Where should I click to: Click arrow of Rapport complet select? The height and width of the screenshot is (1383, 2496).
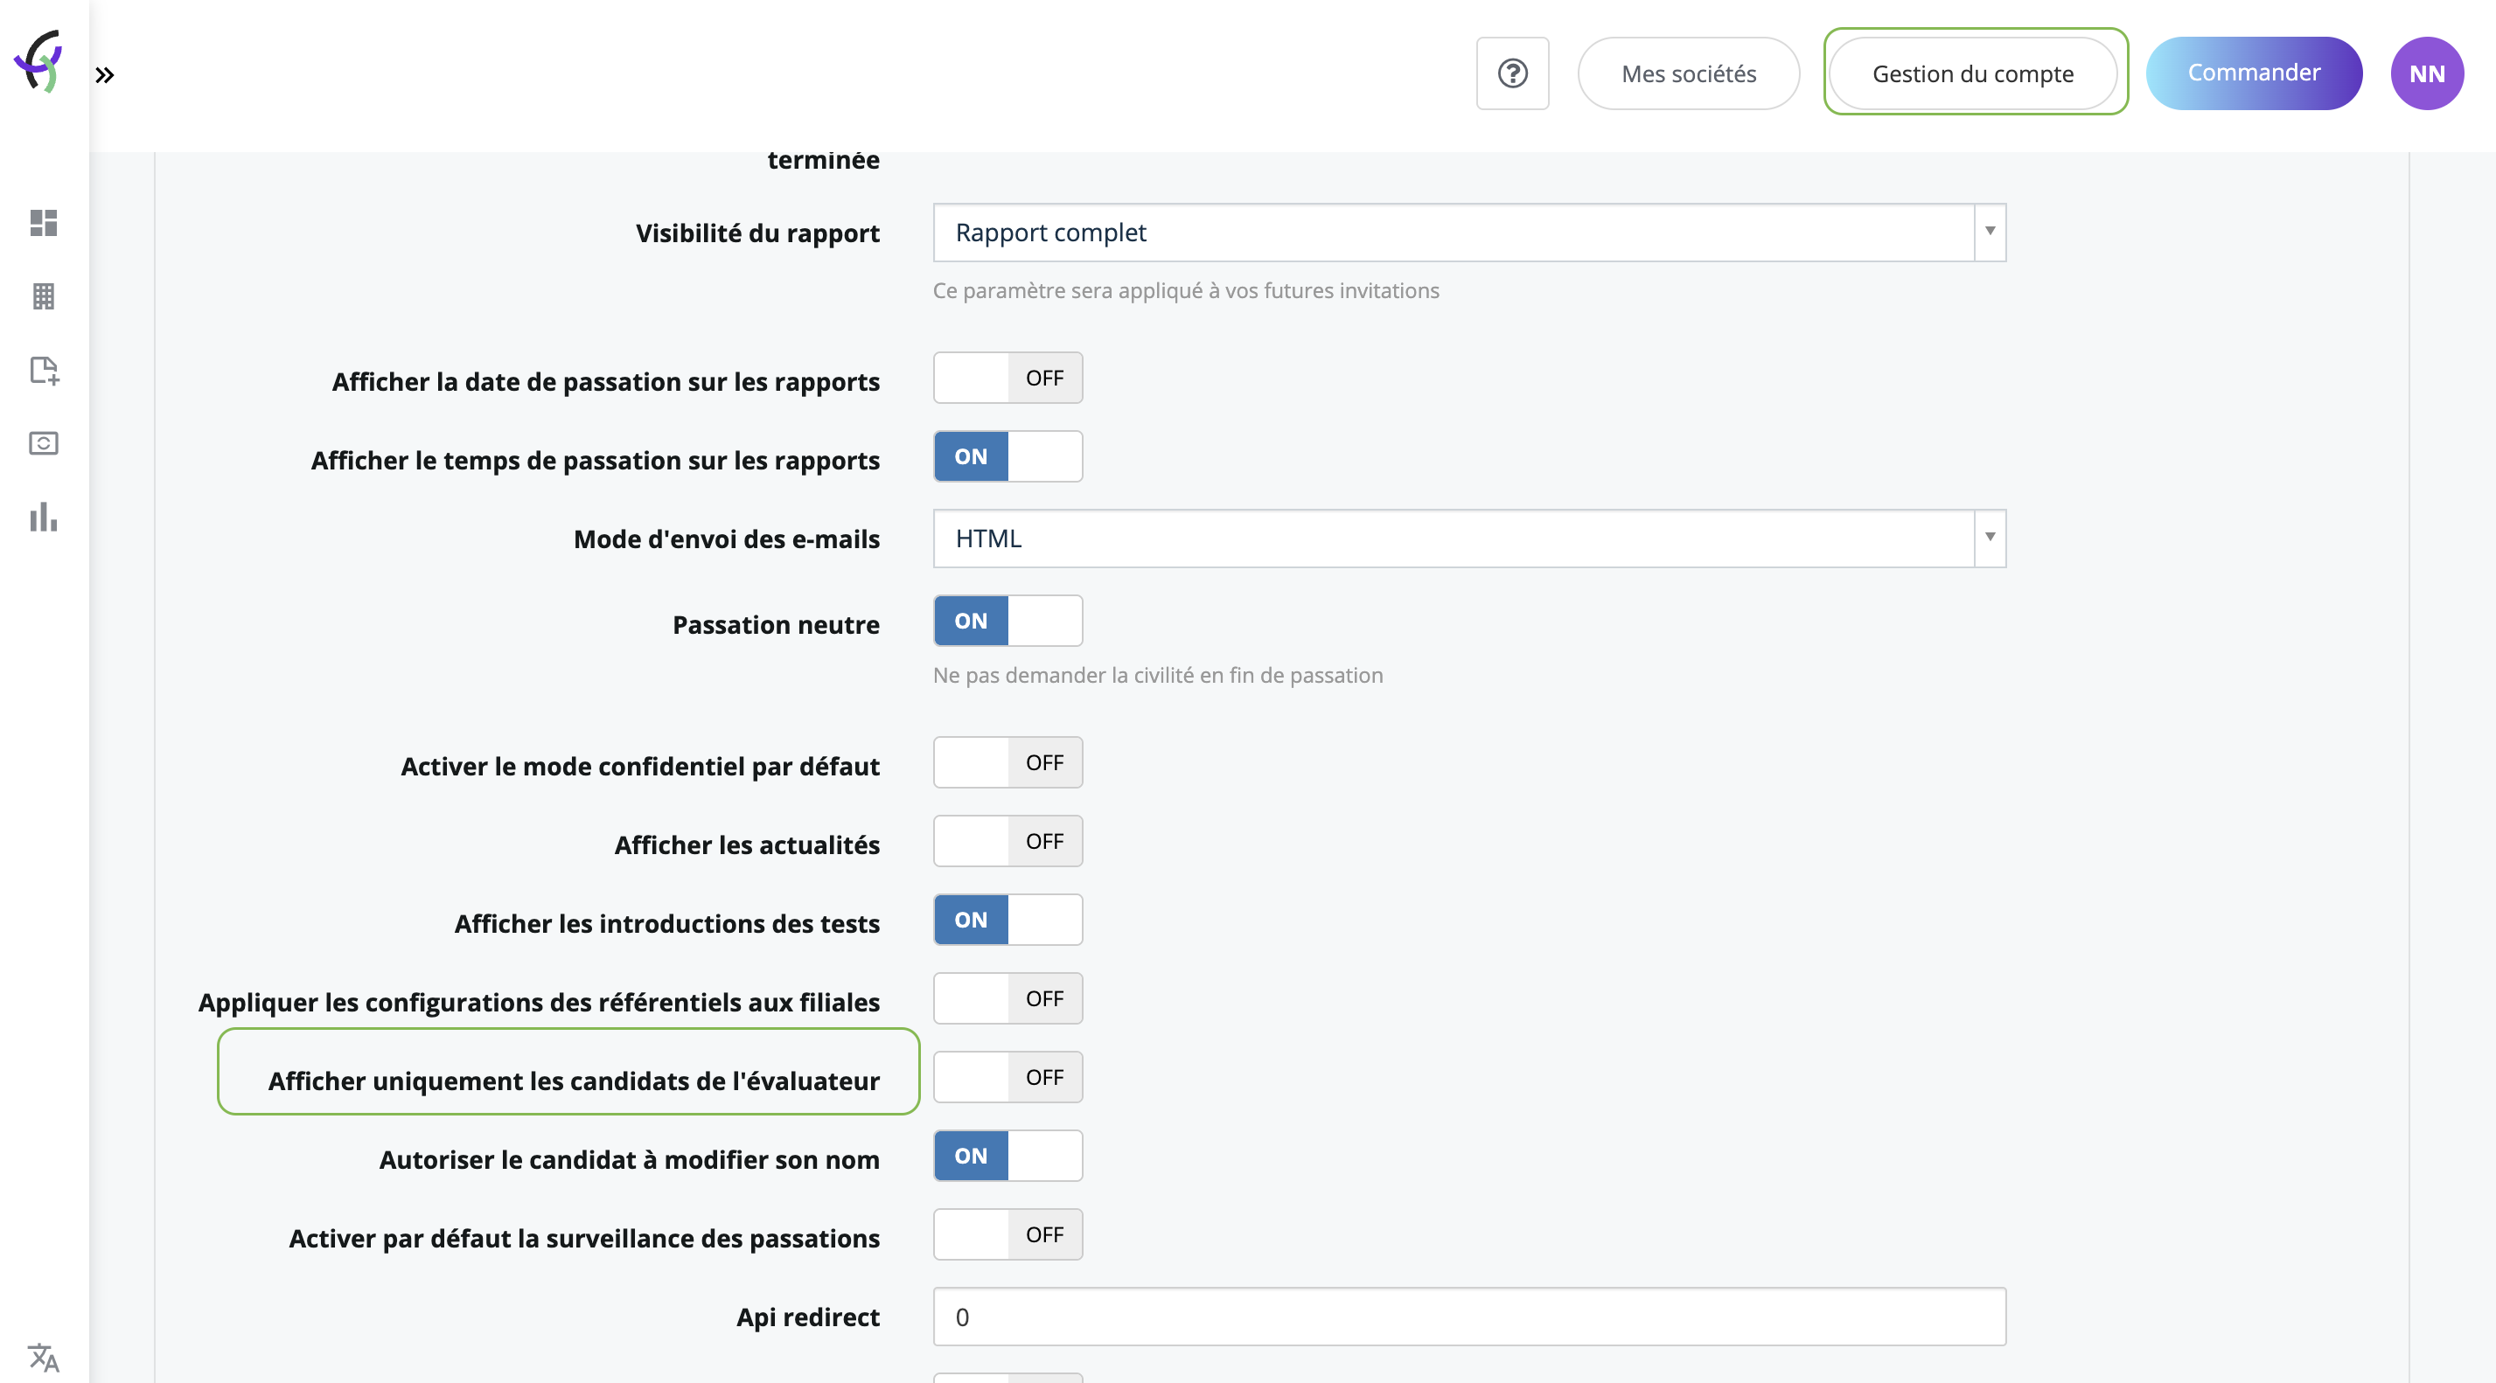coord(1990,233)
